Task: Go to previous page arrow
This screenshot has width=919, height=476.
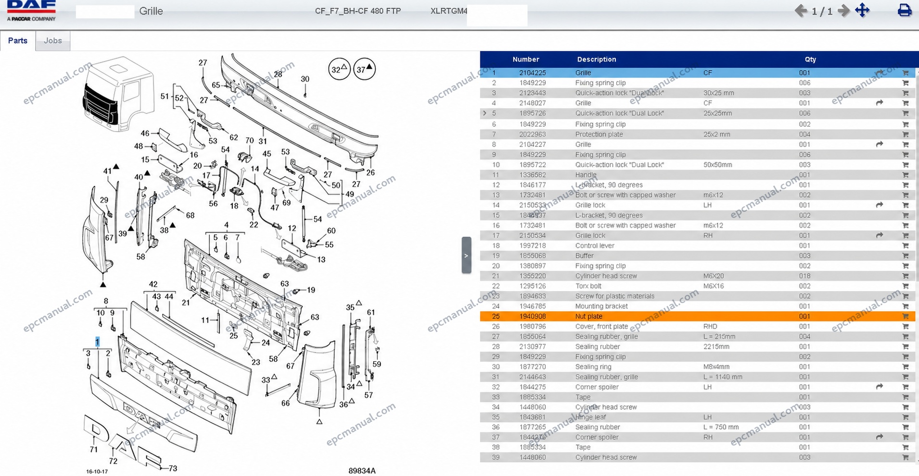Action: pyautogui.click(x=801, y=11)
